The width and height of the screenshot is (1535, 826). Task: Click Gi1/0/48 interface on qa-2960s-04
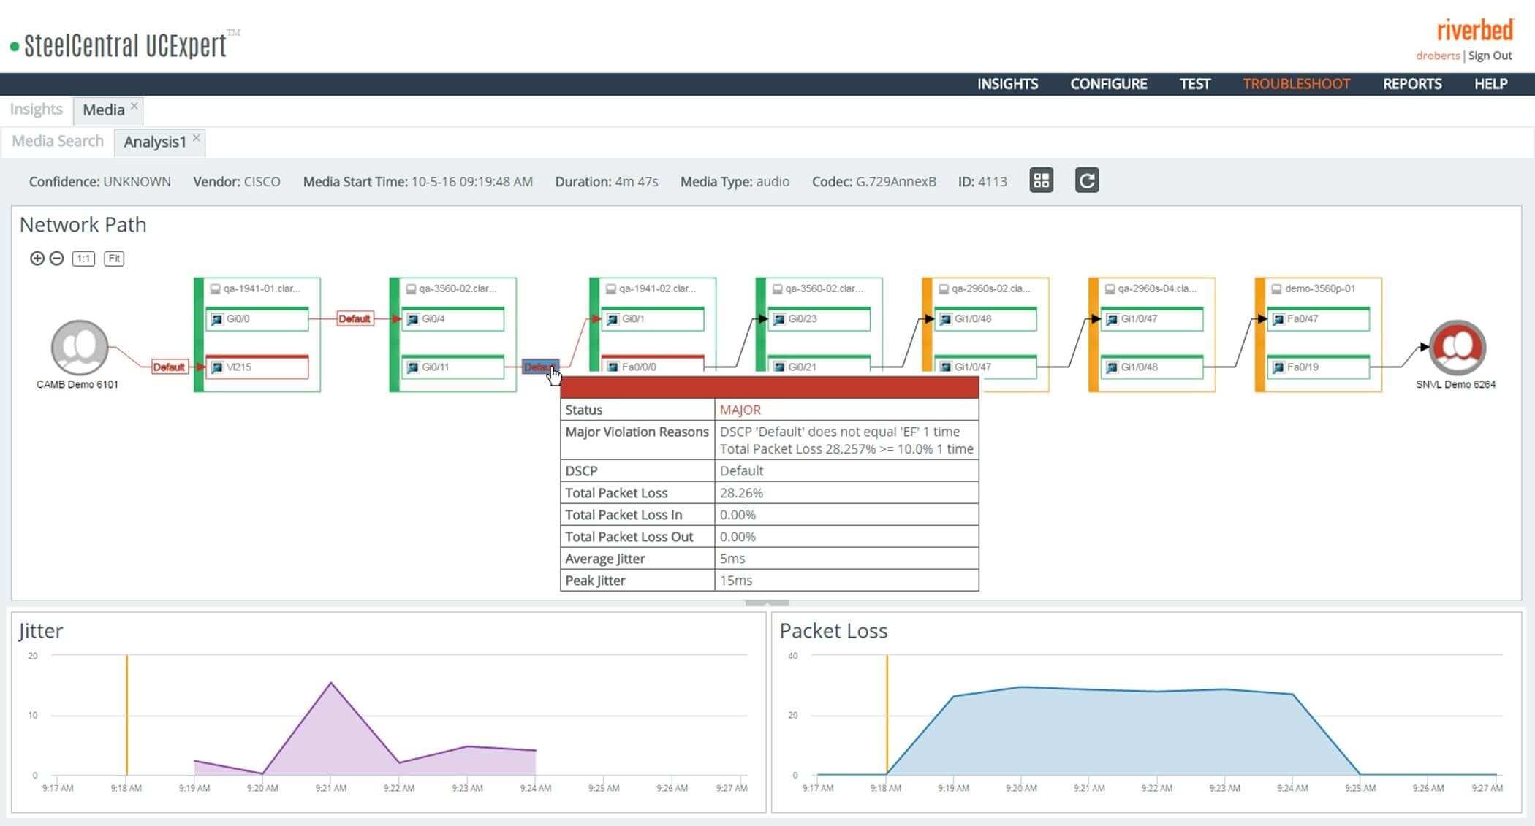point(1152,367)
